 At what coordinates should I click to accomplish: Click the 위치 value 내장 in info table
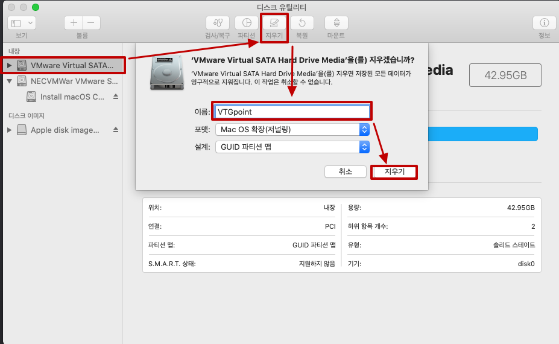coord(329,208)
